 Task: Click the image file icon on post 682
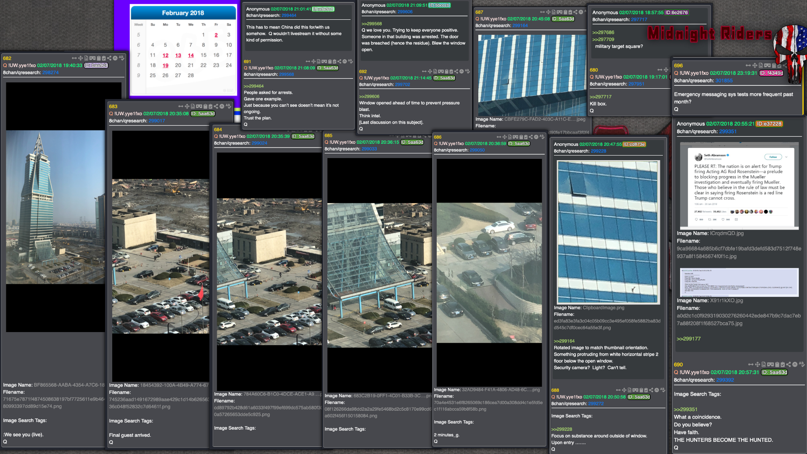pos(86,58)
